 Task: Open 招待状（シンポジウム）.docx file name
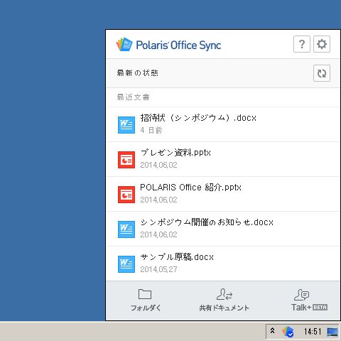point(198,118)
